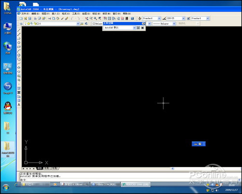Select the Ellipse drawing tool
The width and height of the screenshot is (242, 194).
pyautogui.click(x=19, y=68)
